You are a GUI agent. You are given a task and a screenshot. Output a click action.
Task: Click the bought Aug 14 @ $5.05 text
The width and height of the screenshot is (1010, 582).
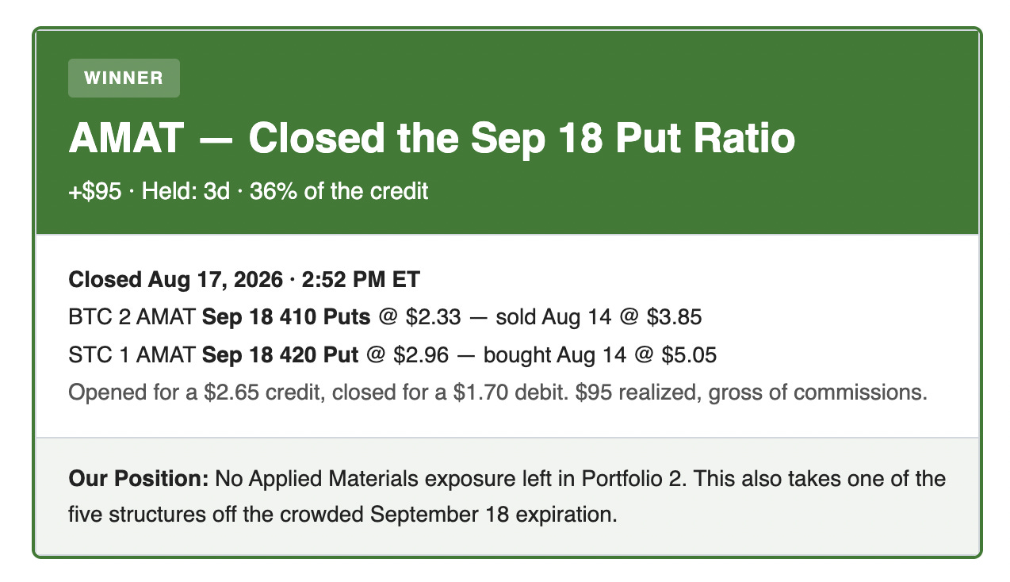[x=600, y=355]
